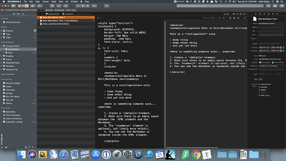Toggle Exclude from Wiki Linking checkbox
Screen dimensions: 286x161
[x=259, y=95]
